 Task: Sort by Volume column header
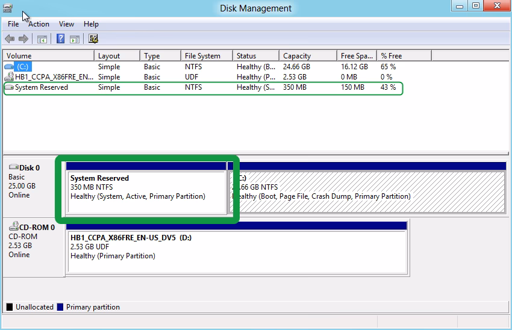[49, 56]
